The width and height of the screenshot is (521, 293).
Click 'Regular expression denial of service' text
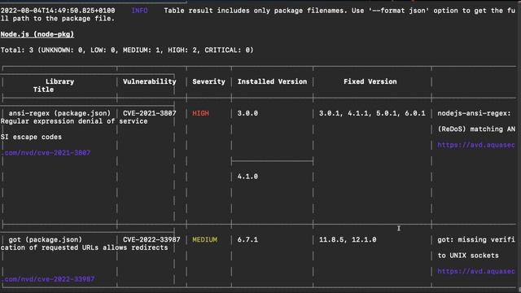74,121
